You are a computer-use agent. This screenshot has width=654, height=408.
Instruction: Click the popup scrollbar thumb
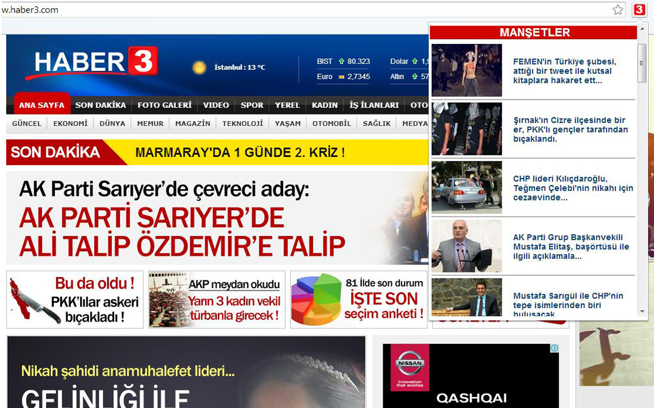point(642,63)
